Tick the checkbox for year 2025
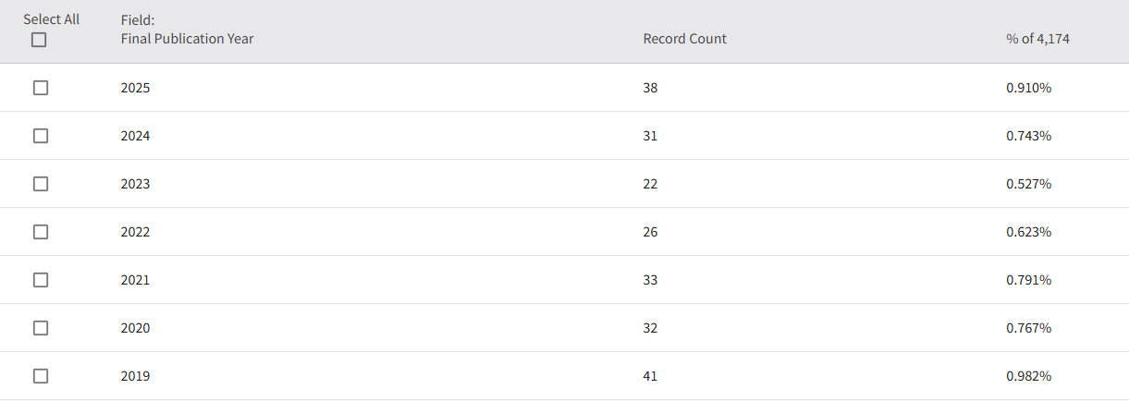Image resolution: width=1129 pixels, height=401 pixels. coord(41,88)
